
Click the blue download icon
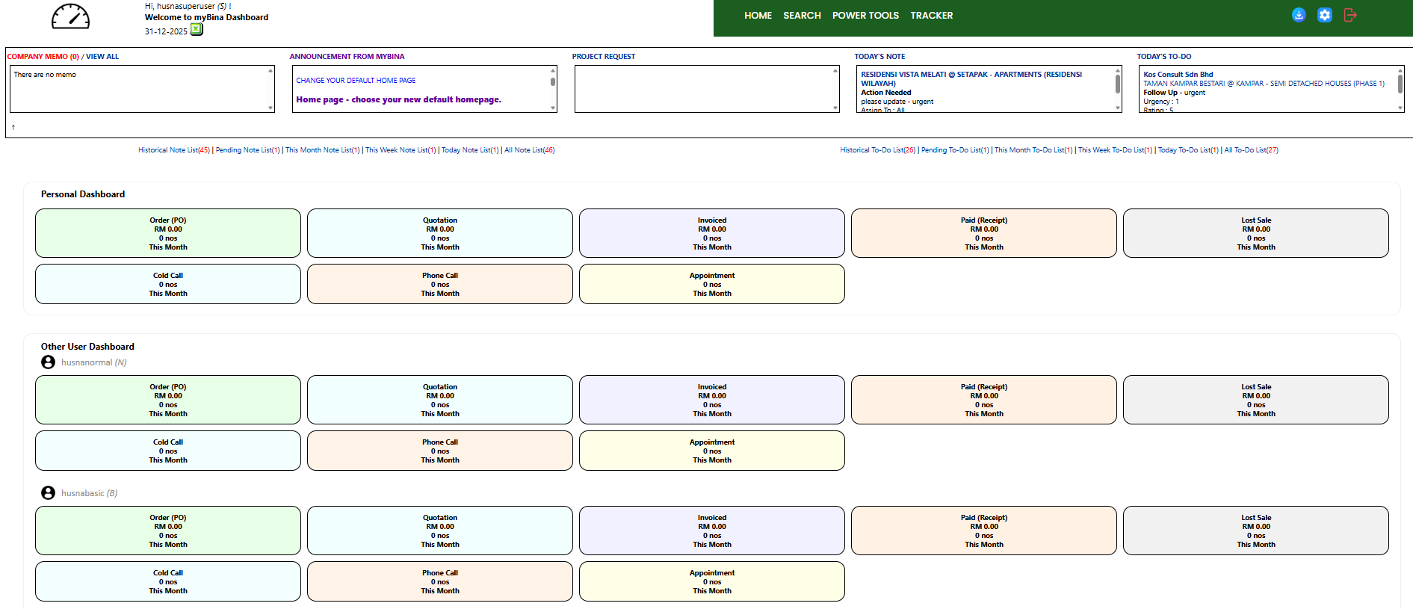[x=1299, y=15]
